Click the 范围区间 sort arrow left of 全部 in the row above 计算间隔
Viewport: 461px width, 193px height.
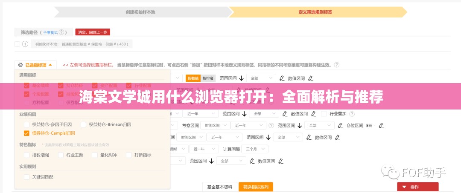click(268, 137)
